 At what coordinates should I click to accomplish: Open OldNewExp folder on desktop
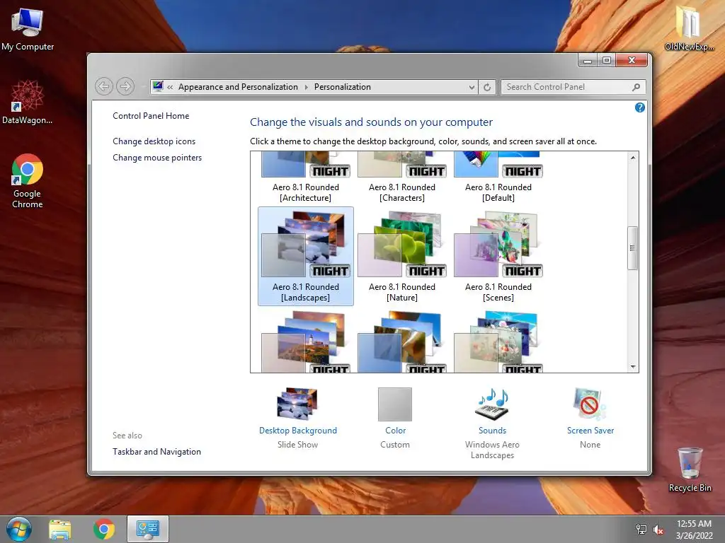pyautogui.click(x=688, y=27)
